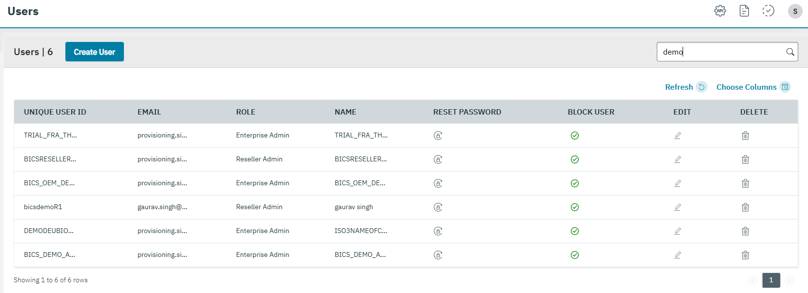The height and width of the screenshot is (293, 808).
Task: Click the dashed circle checkmark header icon
Action: pos(768,11)
